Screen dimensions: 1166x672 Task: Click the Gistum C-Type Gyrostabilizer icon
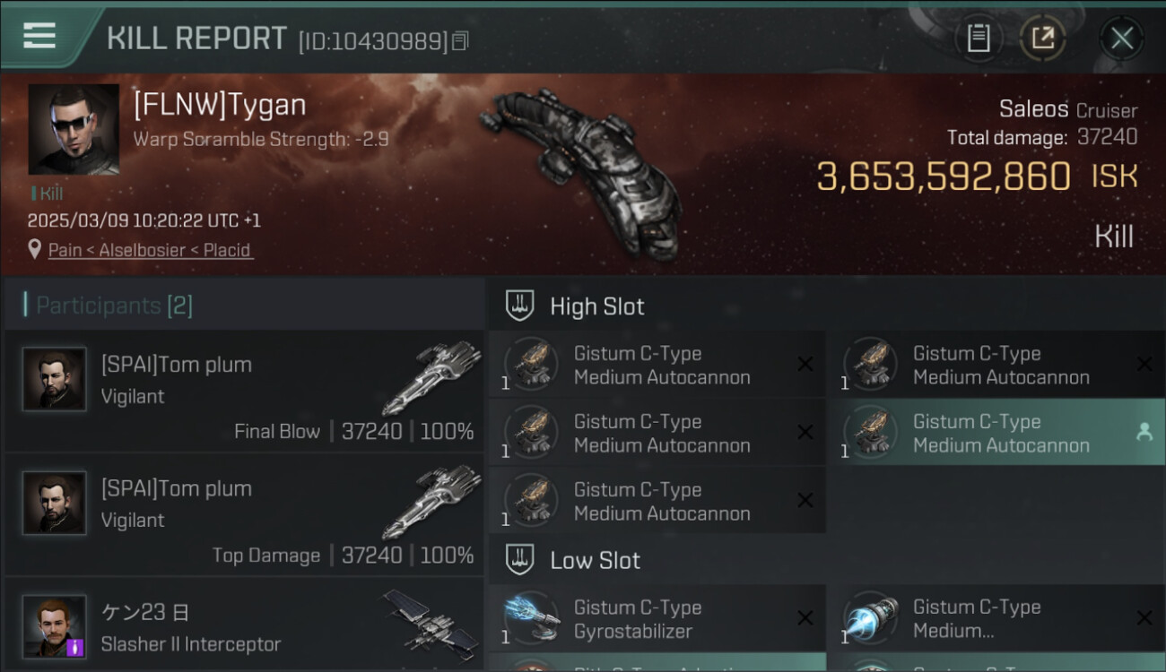point(531,618)
